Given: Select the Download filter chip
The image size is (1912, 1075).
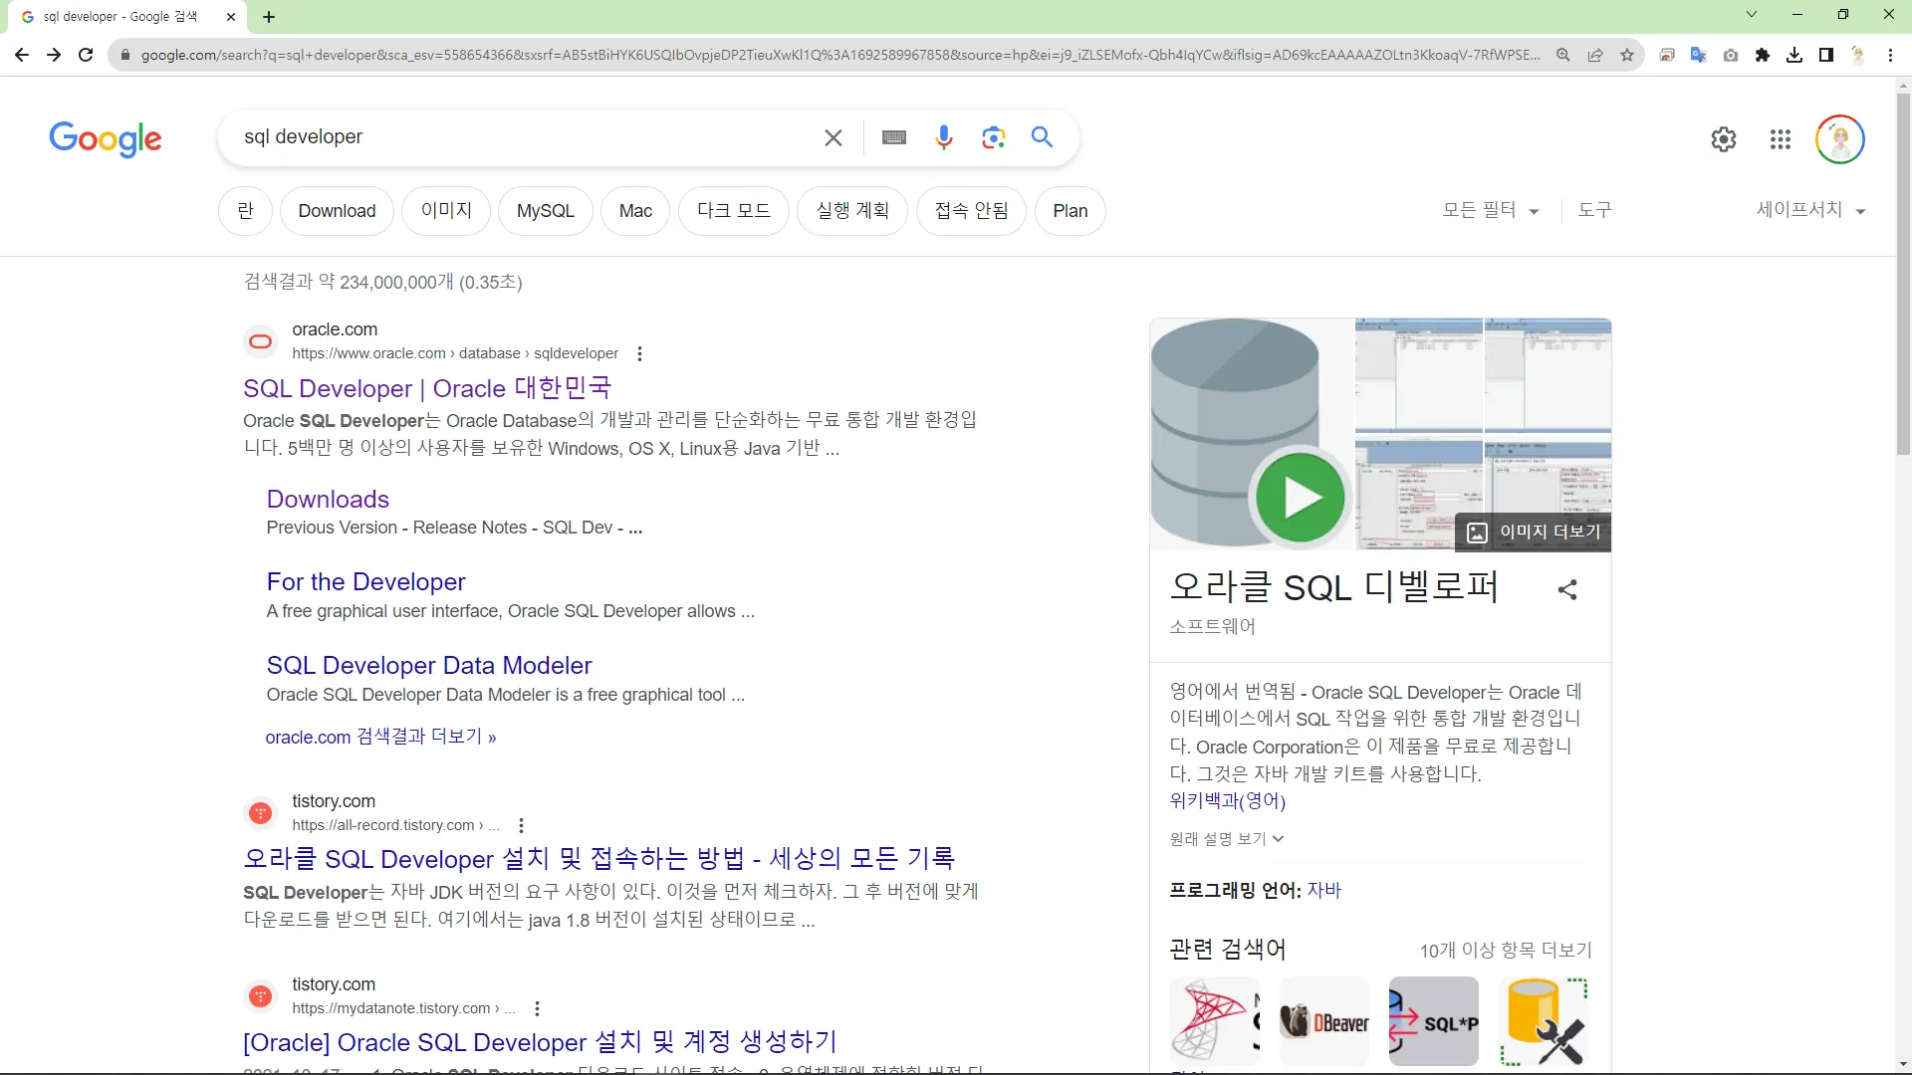Looking at the screenshot, I should tap(337, 211).
